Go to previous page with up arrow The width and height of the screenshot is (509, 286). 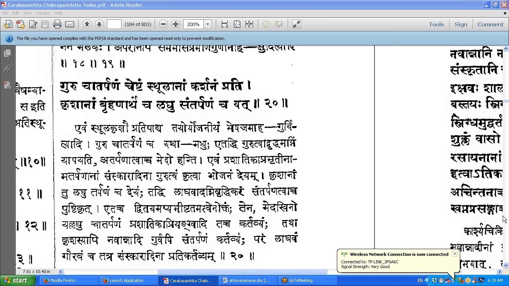(x=87, y=24)
